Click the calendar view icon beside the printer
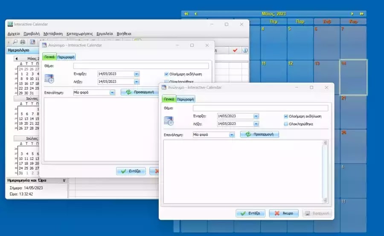 [x=32, y=42]
